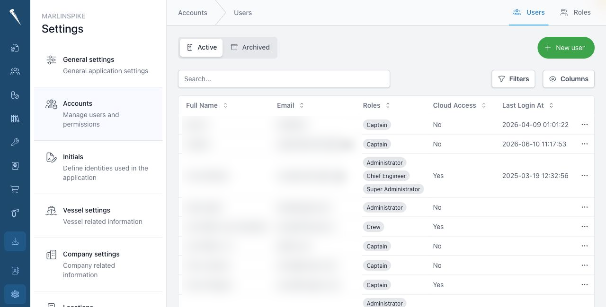
Task: Sort table by Full Name column
Action: [207, 105]
